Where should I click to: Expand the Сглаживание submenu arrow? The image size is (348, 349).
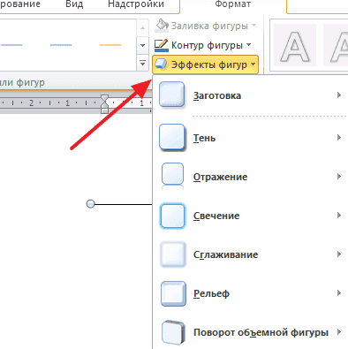[339, 254]
